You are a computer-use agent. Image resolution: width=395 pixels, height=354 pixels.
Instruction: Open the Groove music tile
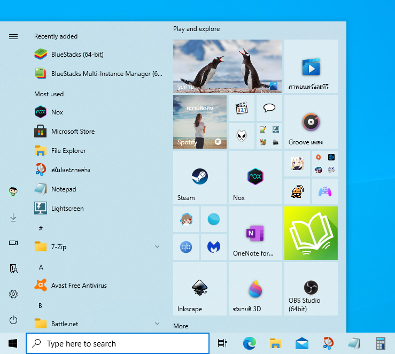pos(311,122)
